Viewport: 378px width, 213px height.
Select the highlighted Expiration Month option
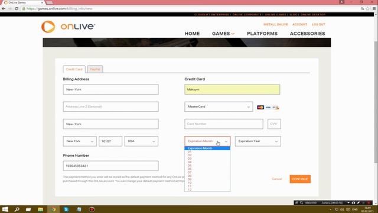(x=207, y=148)
